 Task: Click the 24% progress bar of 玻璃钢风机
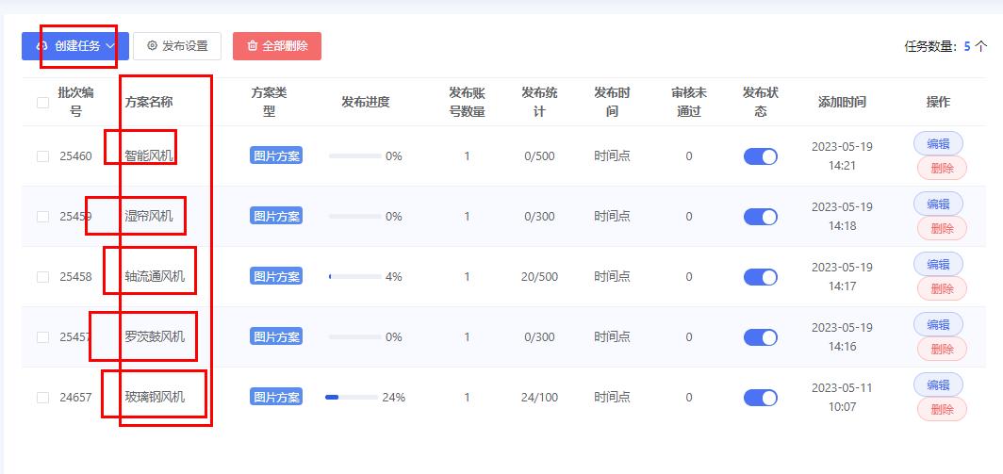point(351,398)
